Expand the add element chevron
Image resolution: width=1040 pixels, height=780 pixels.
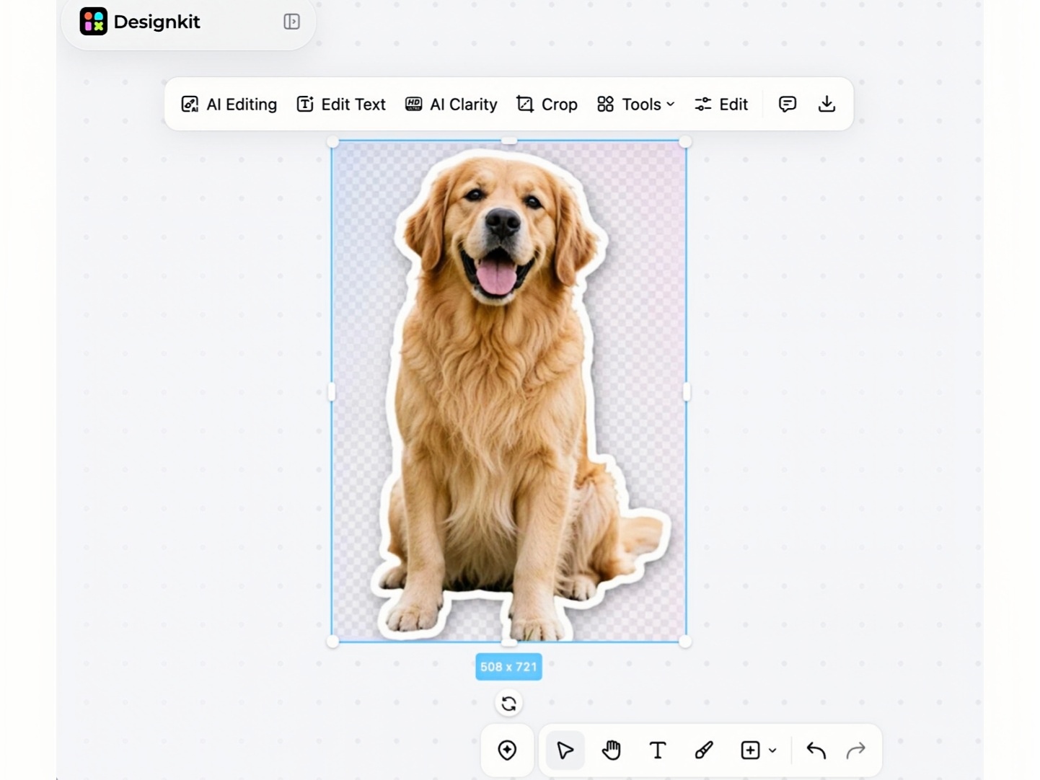coord(772,750)
